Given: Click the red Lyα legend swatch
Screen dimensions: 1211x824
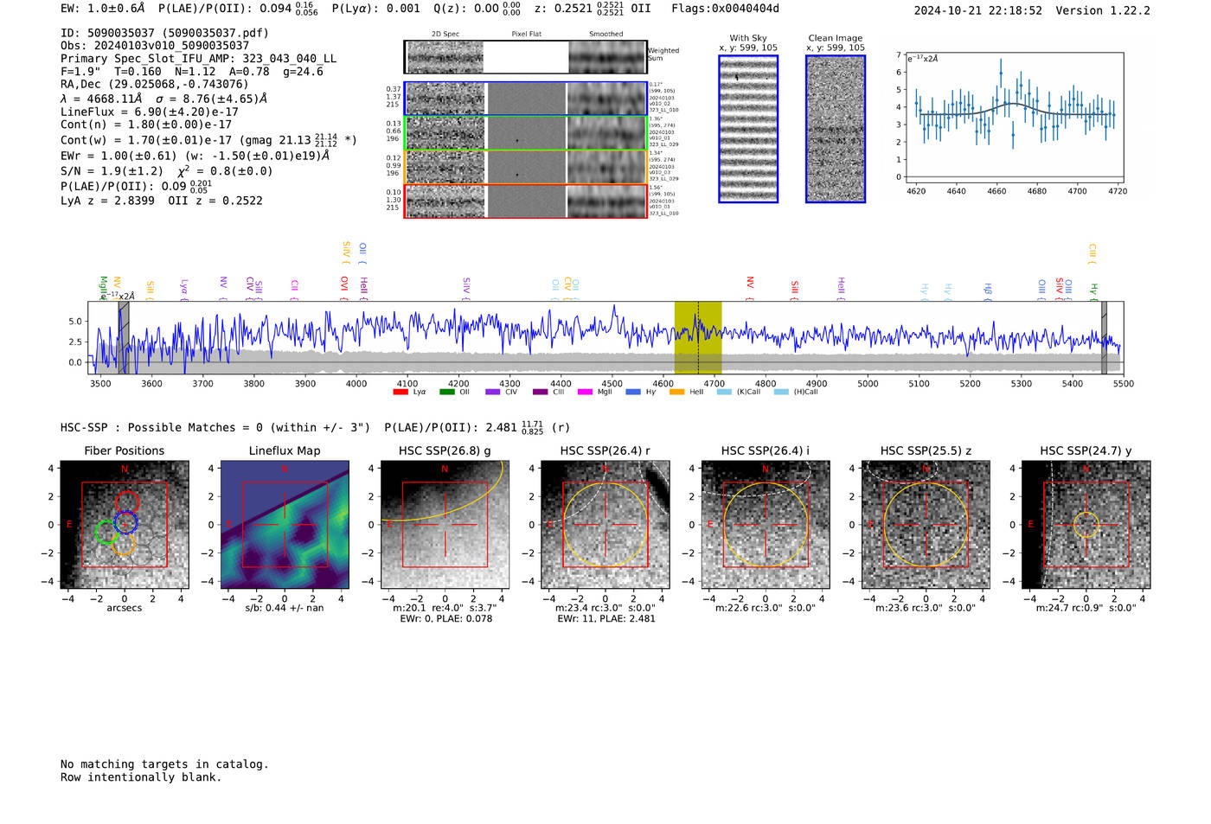Looking at the screenshot, I should (400, 393).
